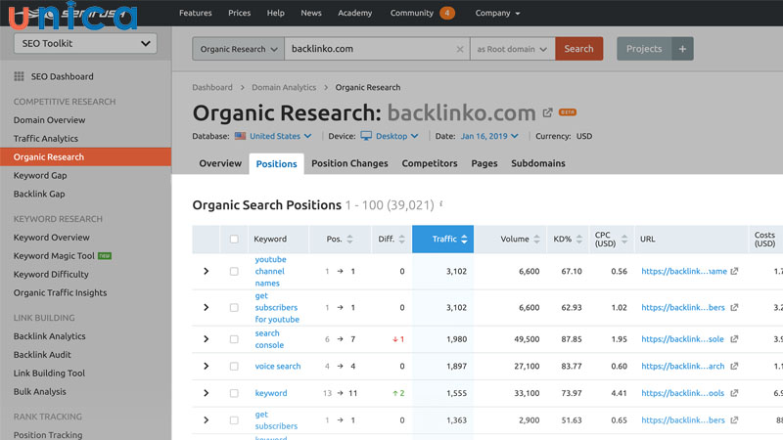Open external link icon in 1,363 traffic row
783x440 pixels.
pyautogui.click(x=734, y=420)
